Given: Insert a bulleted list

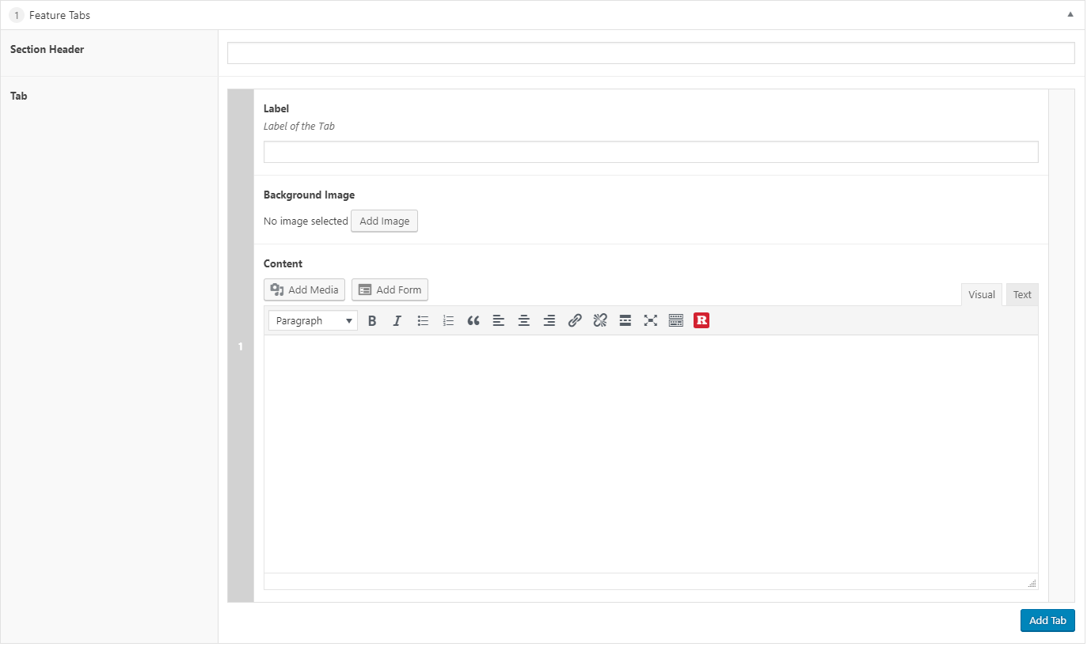Looking at the screenshot, I should [423, 320].
